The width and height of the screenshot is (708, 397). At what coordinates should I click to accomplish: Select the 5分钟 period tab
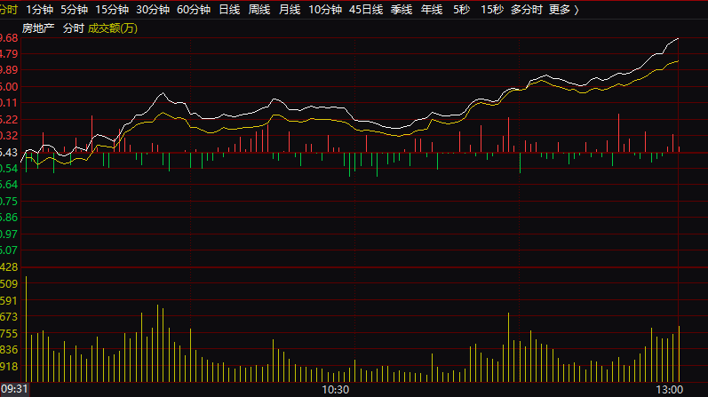click(x=74, y=10)
